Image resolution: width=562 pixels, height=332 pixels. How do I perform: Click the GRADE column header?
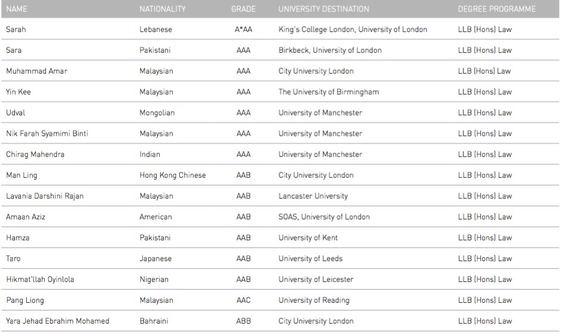pos(243,9)
